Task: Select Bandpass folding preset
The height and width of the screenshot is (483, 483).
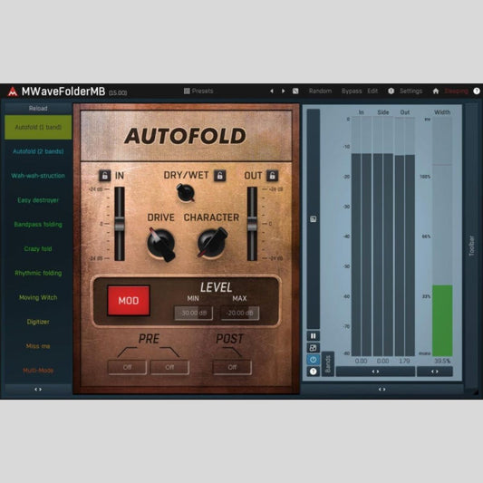Action: pos(38,224)
